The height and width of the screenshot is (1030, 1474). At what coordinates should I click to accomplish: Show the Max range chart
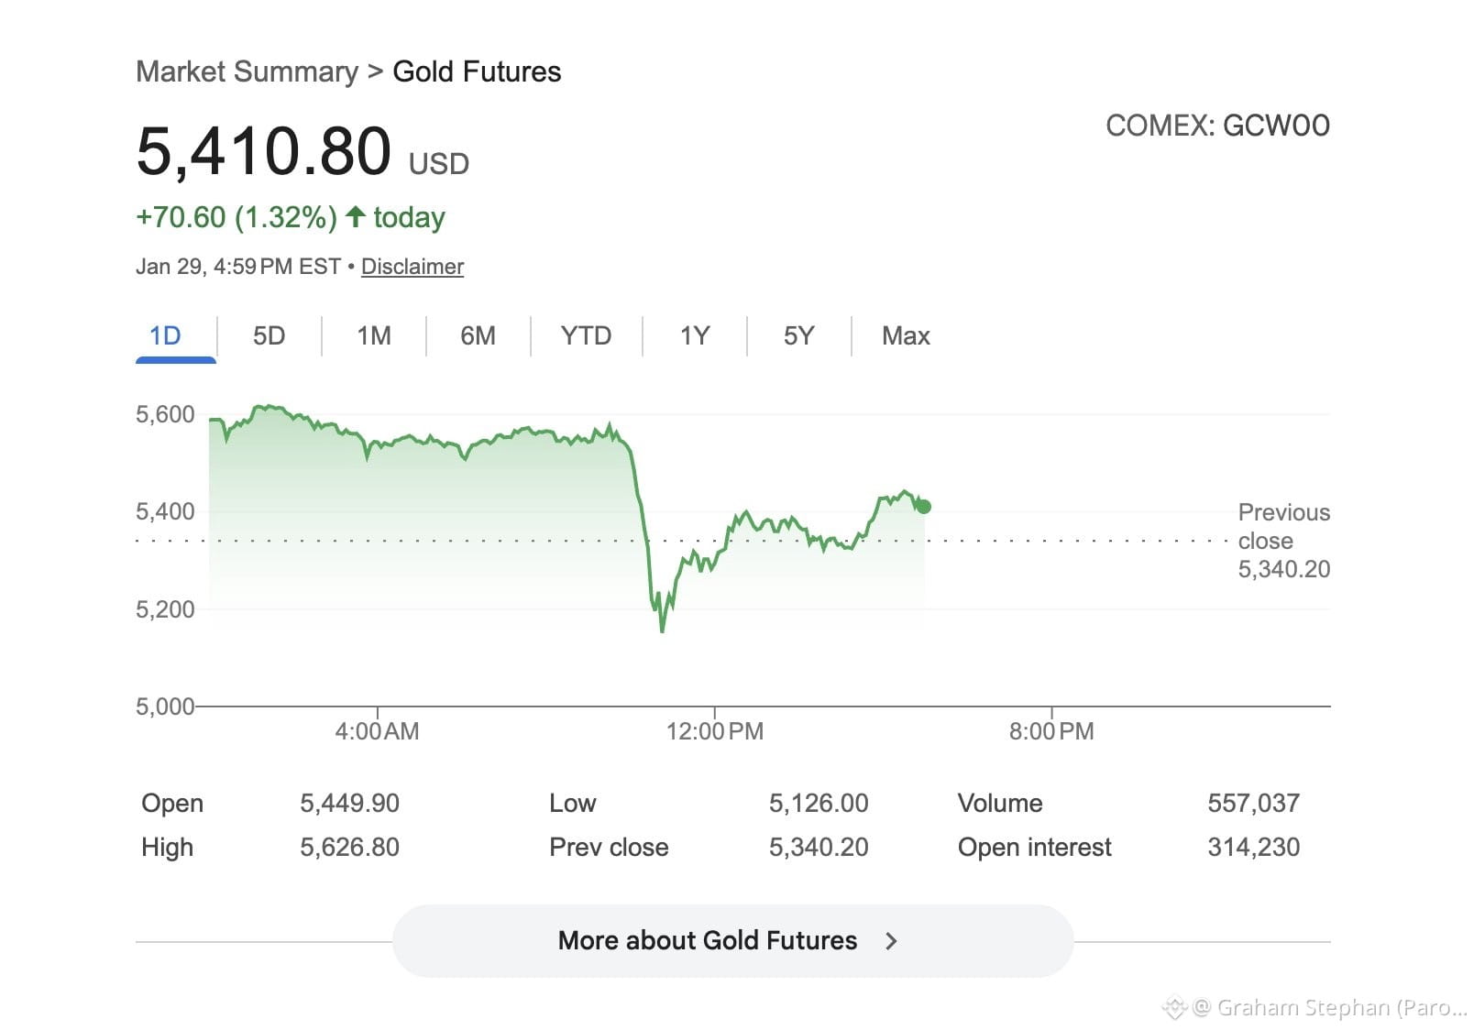point(906,336)
